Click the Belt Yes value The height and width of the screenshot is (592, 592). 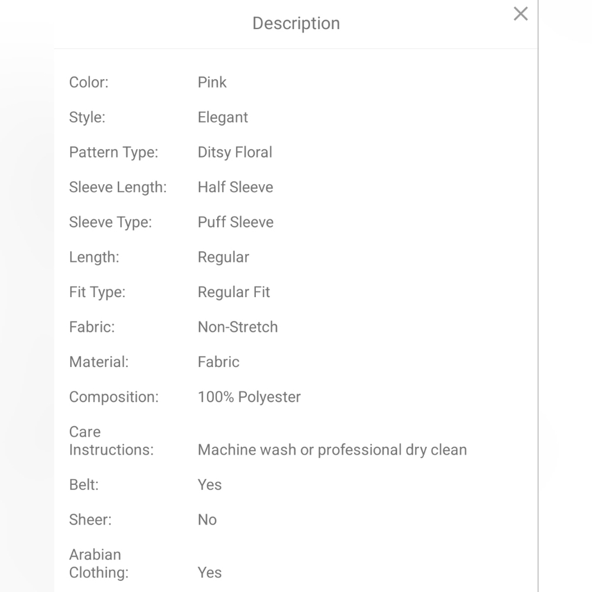(x=210, y=485)
